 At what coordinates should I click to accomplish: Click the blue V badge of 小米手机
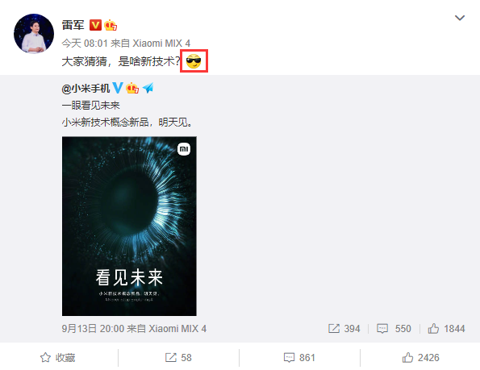[118, 88]
